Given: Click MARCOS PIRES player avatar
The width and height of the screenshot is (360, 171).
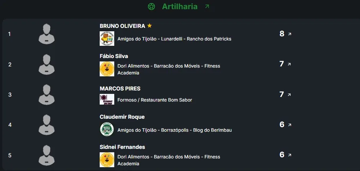Looking at the screenshot, I should [47, 95].
